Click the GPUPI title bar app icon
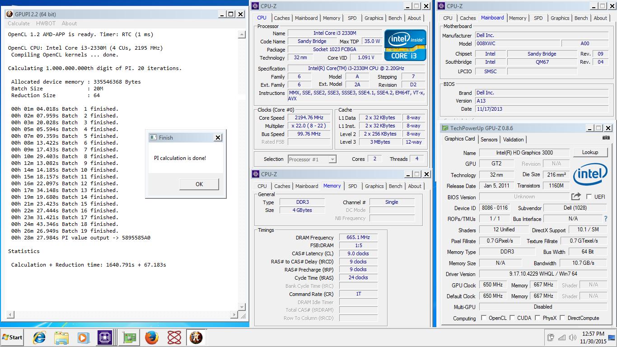 pos(9,14)
